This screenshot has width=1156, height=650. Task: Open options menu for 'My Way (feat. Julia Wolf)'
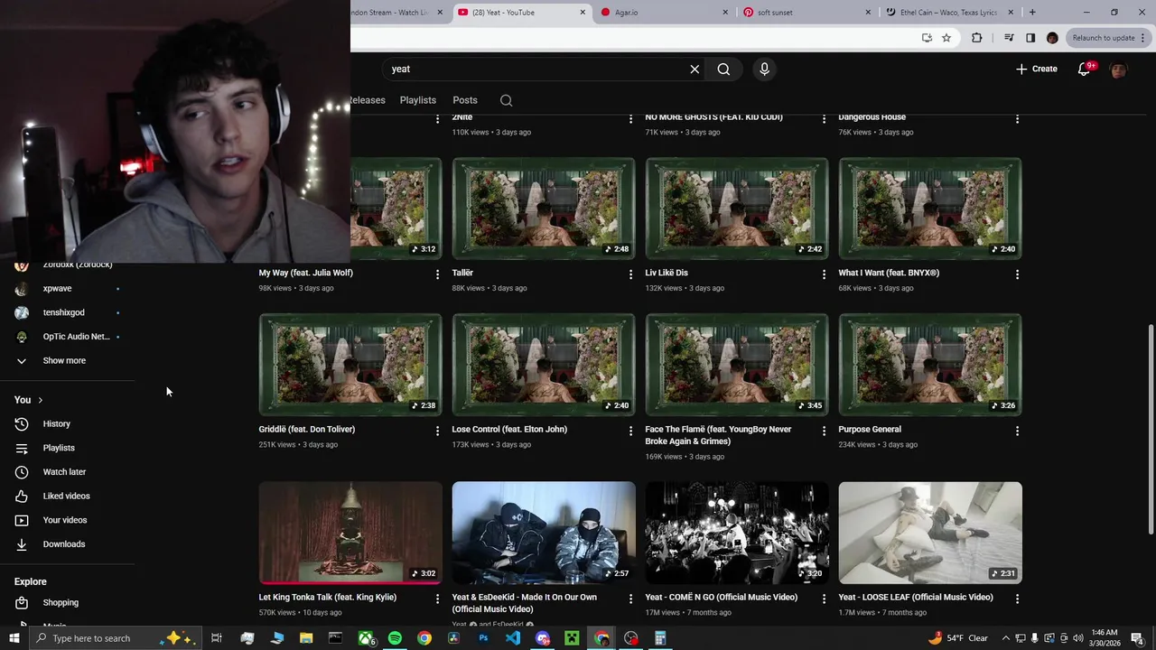point(437,274)
